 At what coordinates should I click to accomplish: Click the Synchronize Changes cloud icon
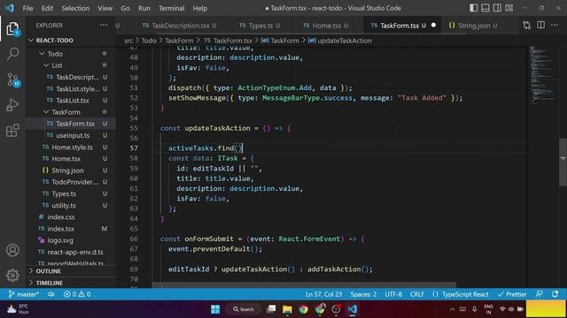coord(51,294)
